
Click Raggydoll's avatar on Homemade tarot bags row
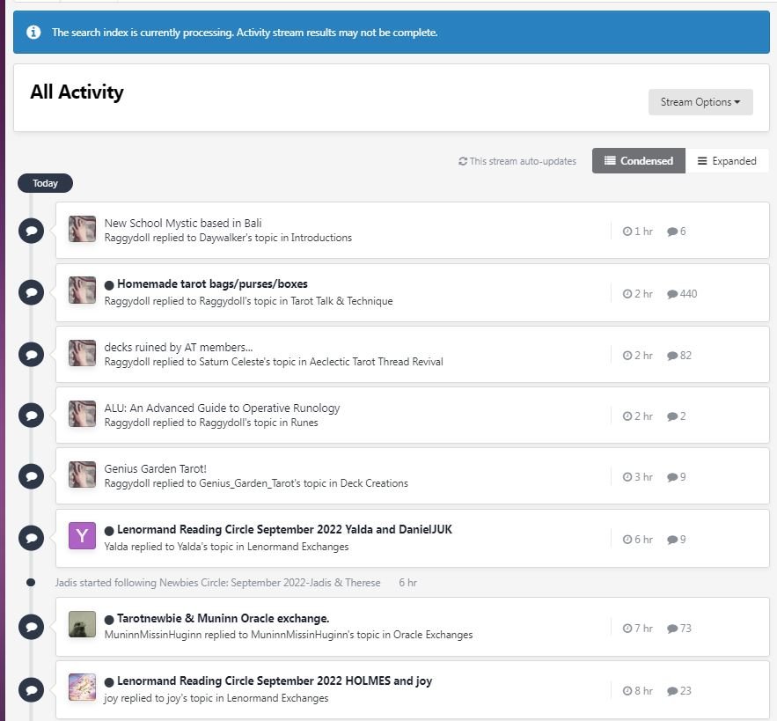[82, 291]
